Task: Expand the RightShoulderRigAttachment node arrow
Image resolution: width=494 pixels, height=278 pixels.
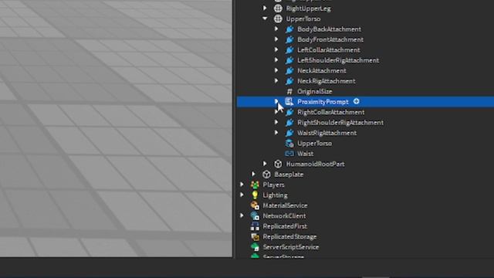Action: (x=276, y=123)
